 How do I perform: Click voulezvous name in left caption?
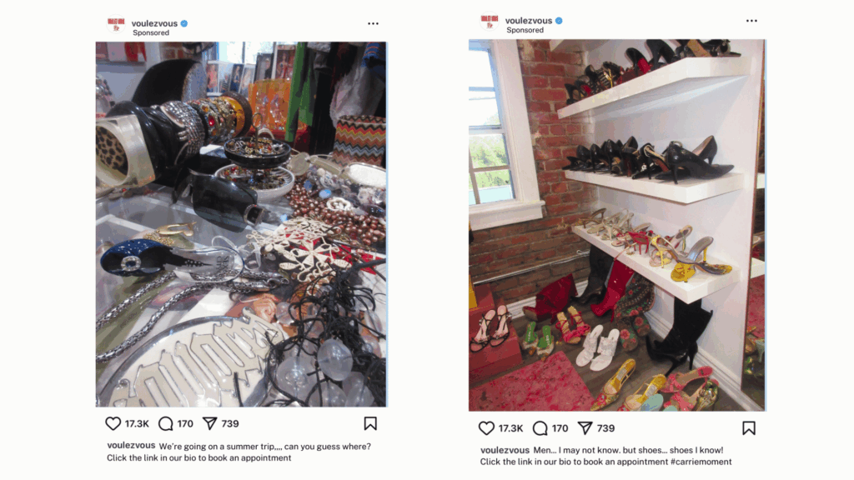pos(131,446)
